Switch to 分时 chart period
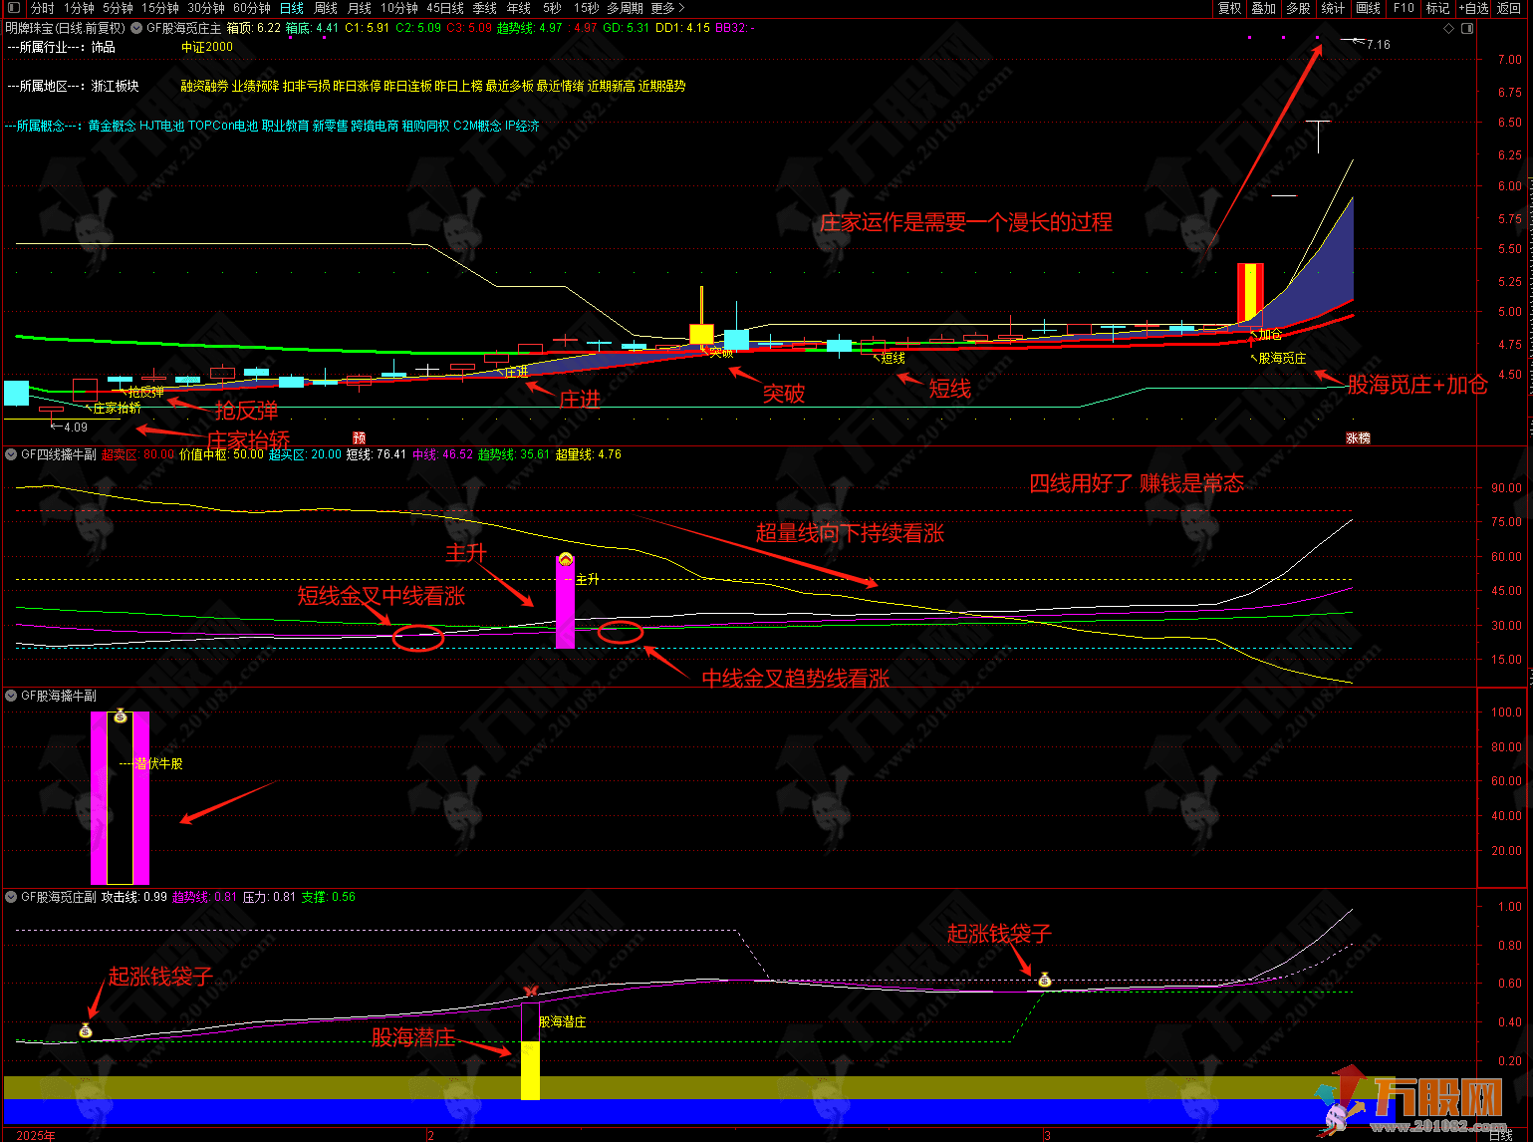This screenshot has height=1143, width=1533. pos(43,8)
